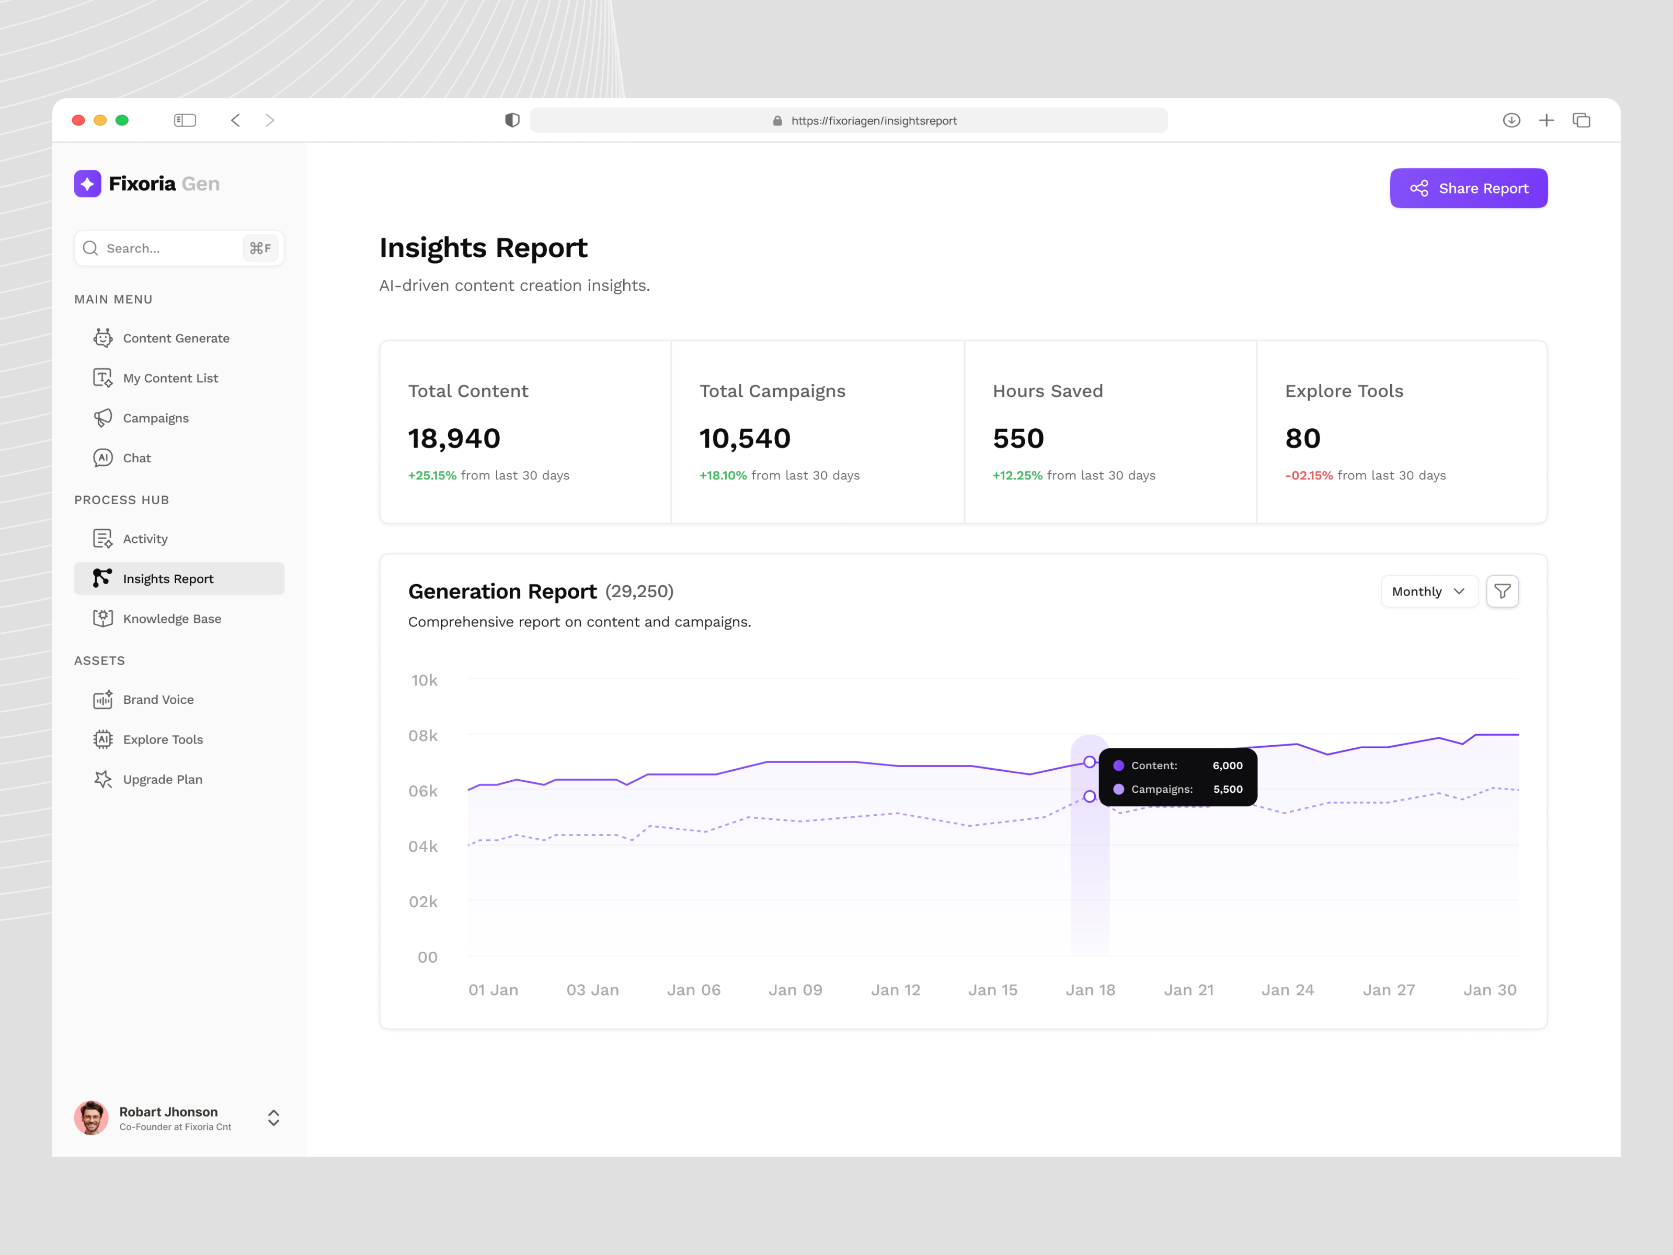1673x1255 pixels.
Task: Switch to the Insights Report section
Action: 168,578
